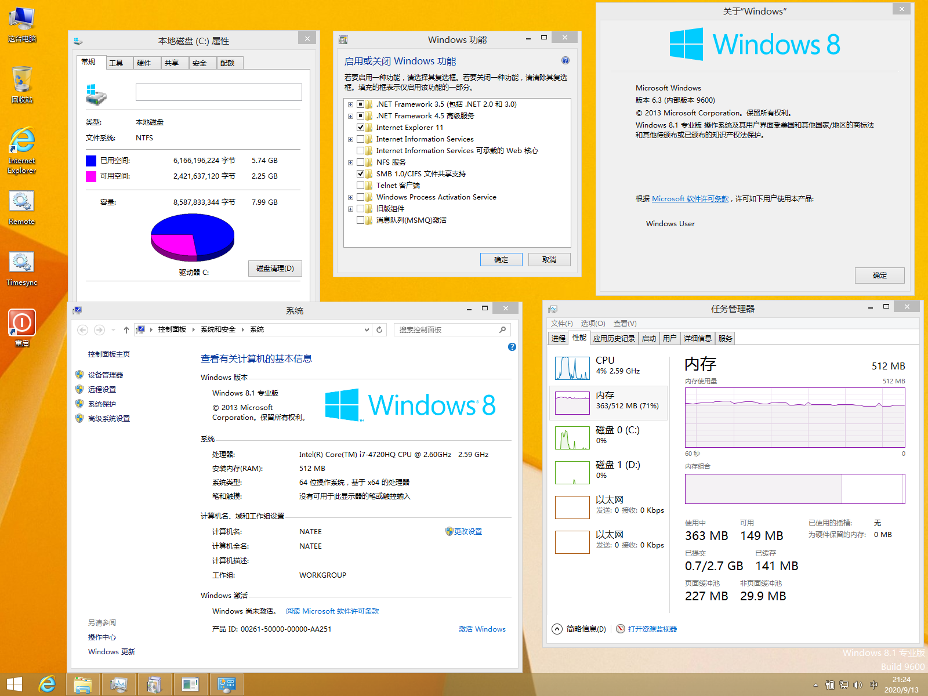Open the address bar history dropdown

[367, 329]
